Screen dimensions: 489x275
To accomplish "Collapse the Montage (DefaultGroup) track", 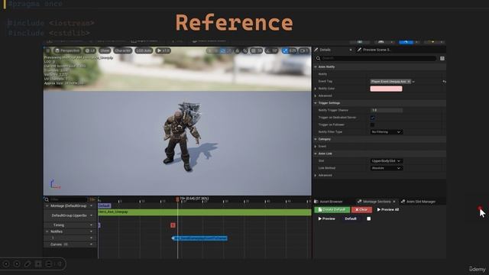I will pyautogui.click(x=47, y=205).
